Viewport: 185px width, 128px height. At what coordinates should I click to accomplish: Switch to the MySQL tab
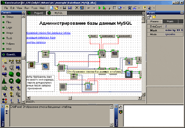point(57,13)
